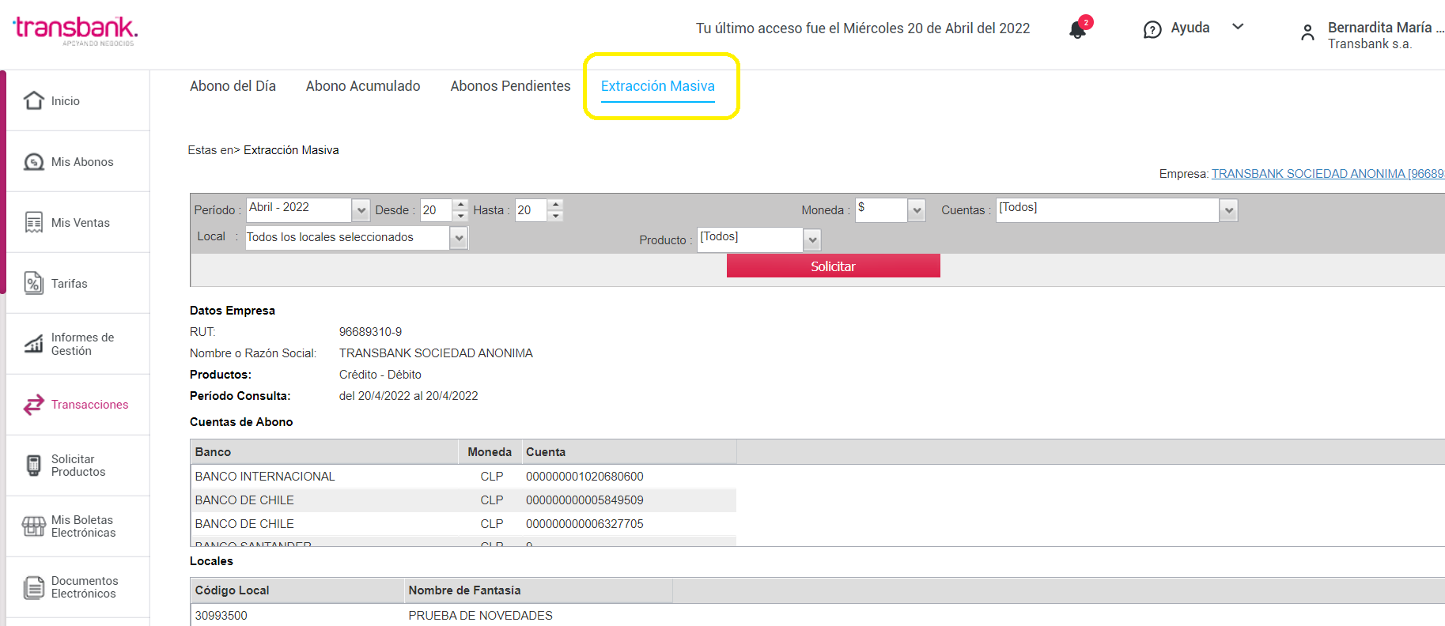This screenshot has height=626, width=1445.
Task: Open Solicitar Productos menu item
Action: pos(78,466)
